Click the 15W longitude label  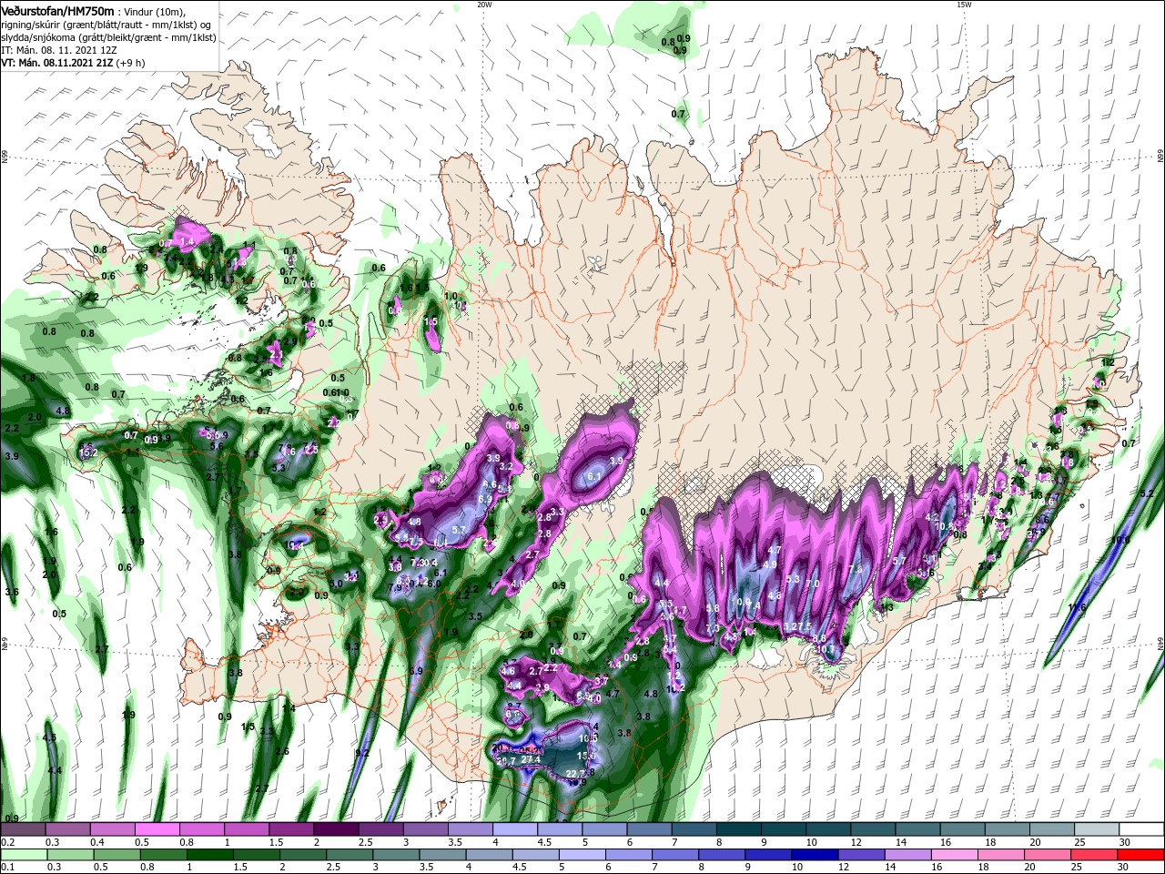click(963, 5)
